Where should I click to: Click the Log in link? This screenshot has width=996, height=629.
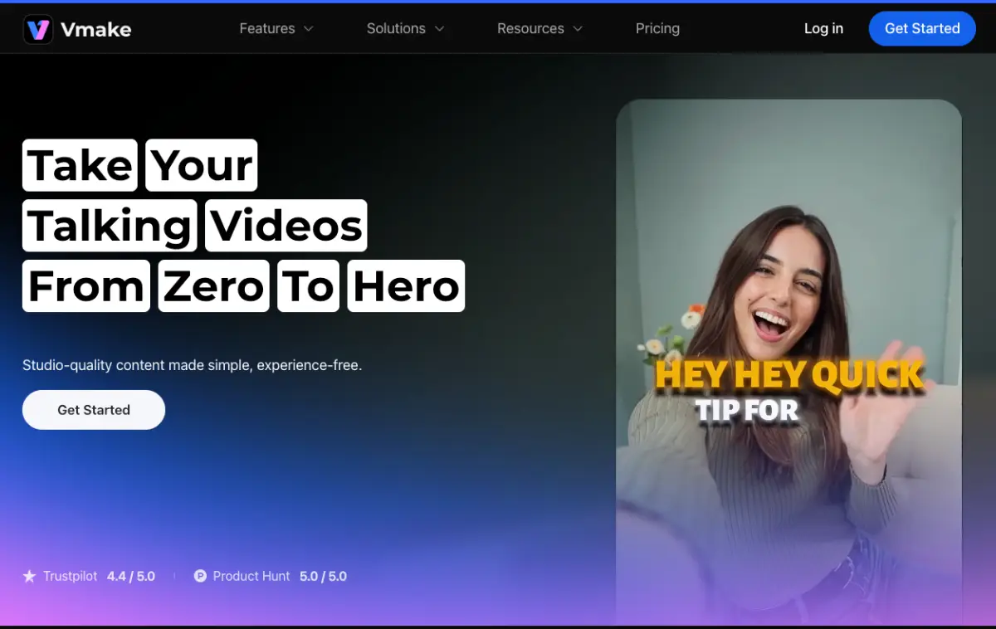[823, 28]
